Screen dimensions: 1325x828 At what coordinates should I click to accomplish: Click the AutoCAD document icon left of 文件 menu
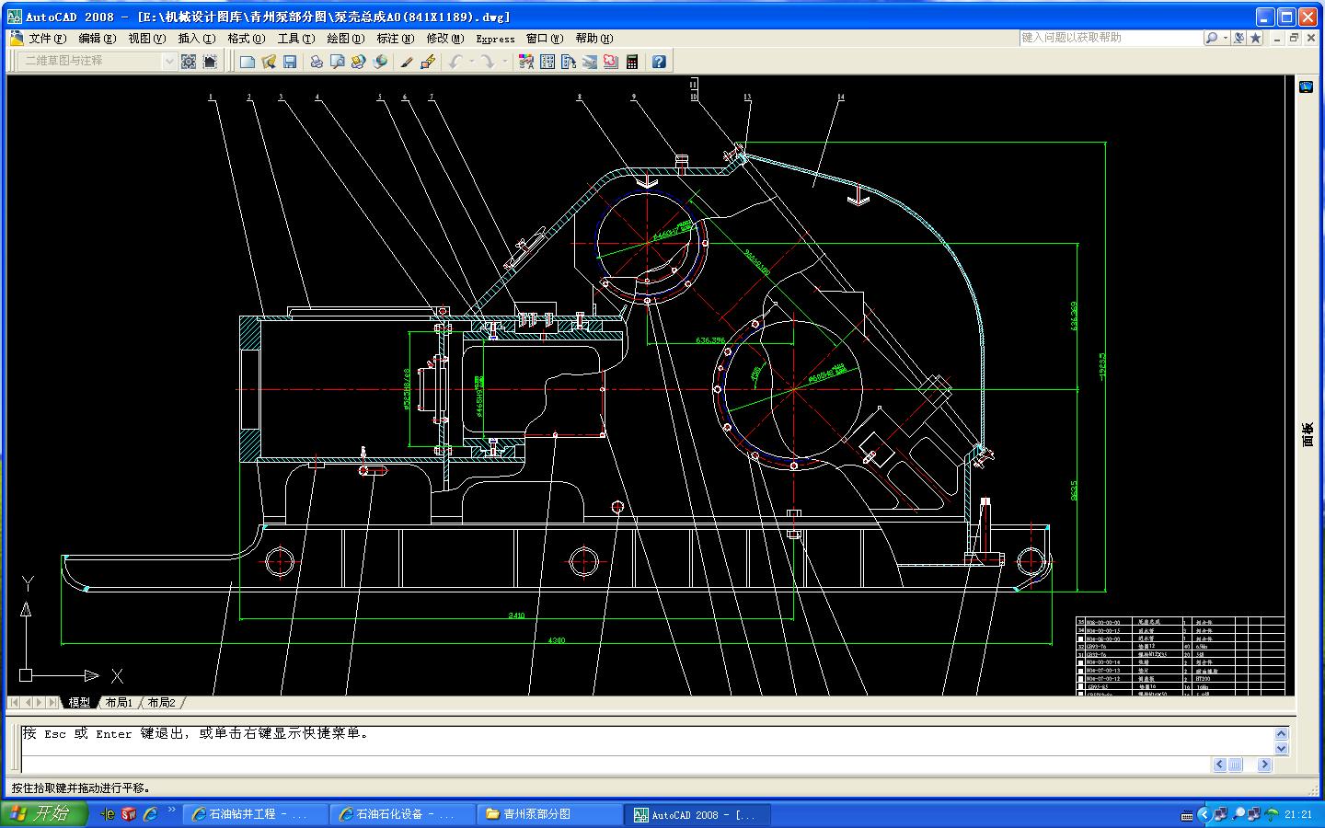pos(17,38)
